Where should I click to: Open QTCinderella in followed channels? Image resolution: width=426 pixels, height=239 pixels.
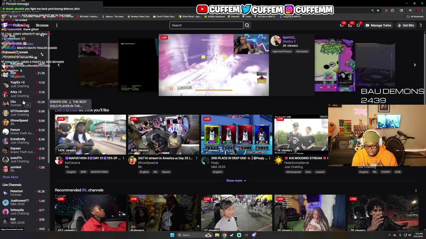(x=24, y=113)
